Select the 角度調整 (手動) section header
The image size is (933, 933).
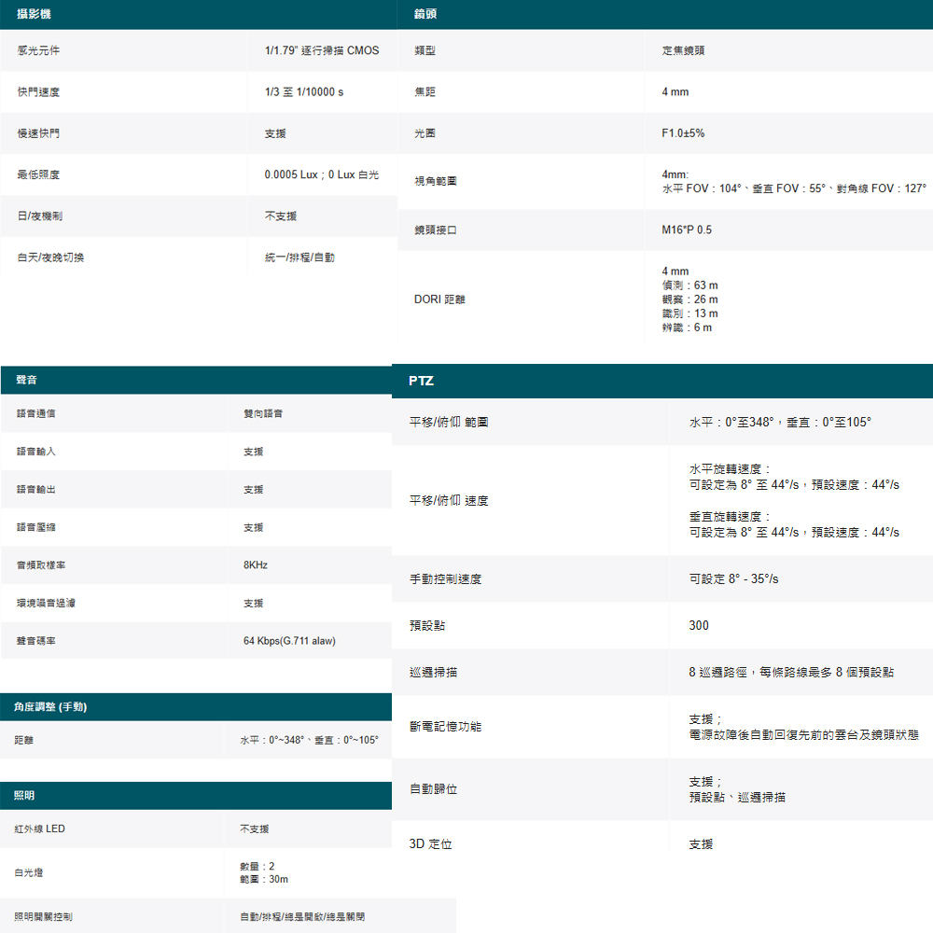point(196,707)
